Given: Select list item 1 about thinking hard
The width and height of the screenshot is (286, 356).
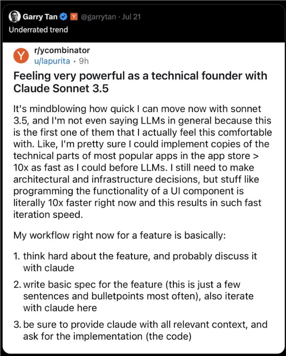Looking at the screenshot, I should 140,261.
